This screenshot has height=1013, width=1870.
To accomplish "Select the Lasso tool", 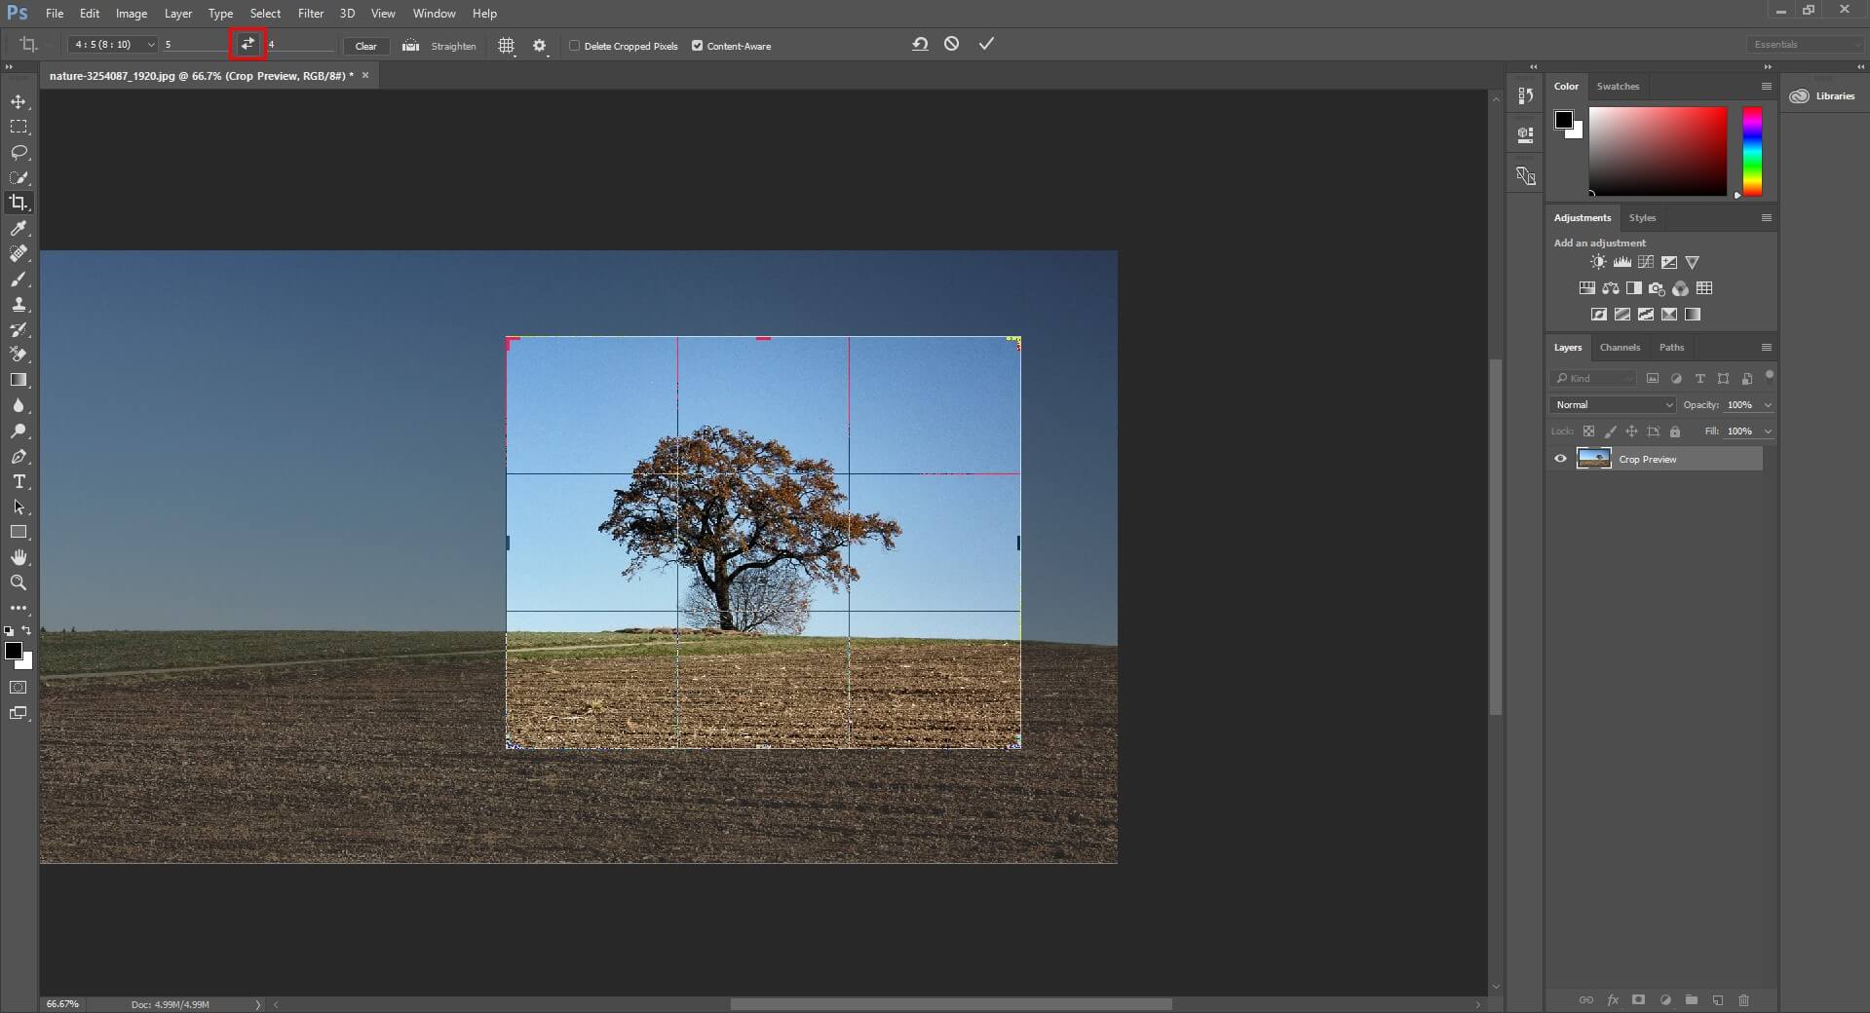I will (19, 152).
